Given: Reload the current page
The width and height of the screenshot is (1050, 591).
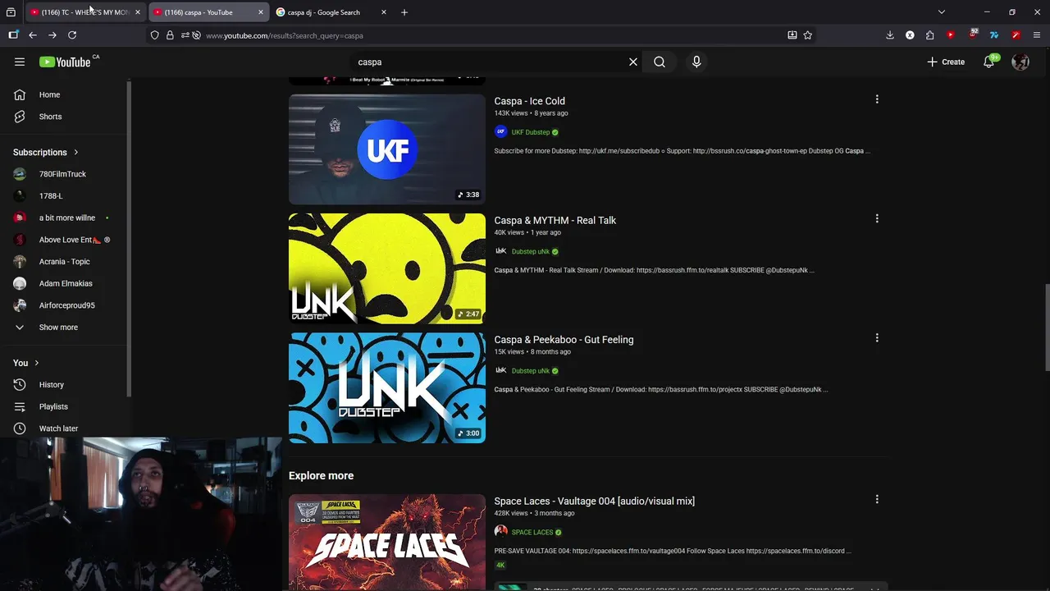Looking at the screenshot, I should point(72,35).
